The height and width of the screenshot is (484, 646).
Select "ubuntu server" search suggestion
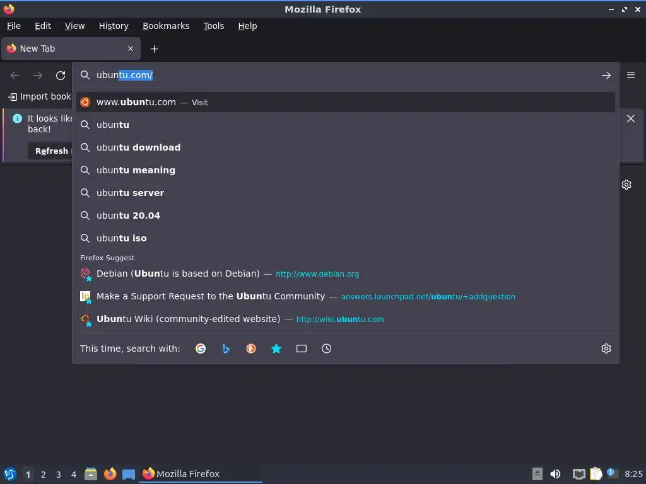click(x=346, y=193)
